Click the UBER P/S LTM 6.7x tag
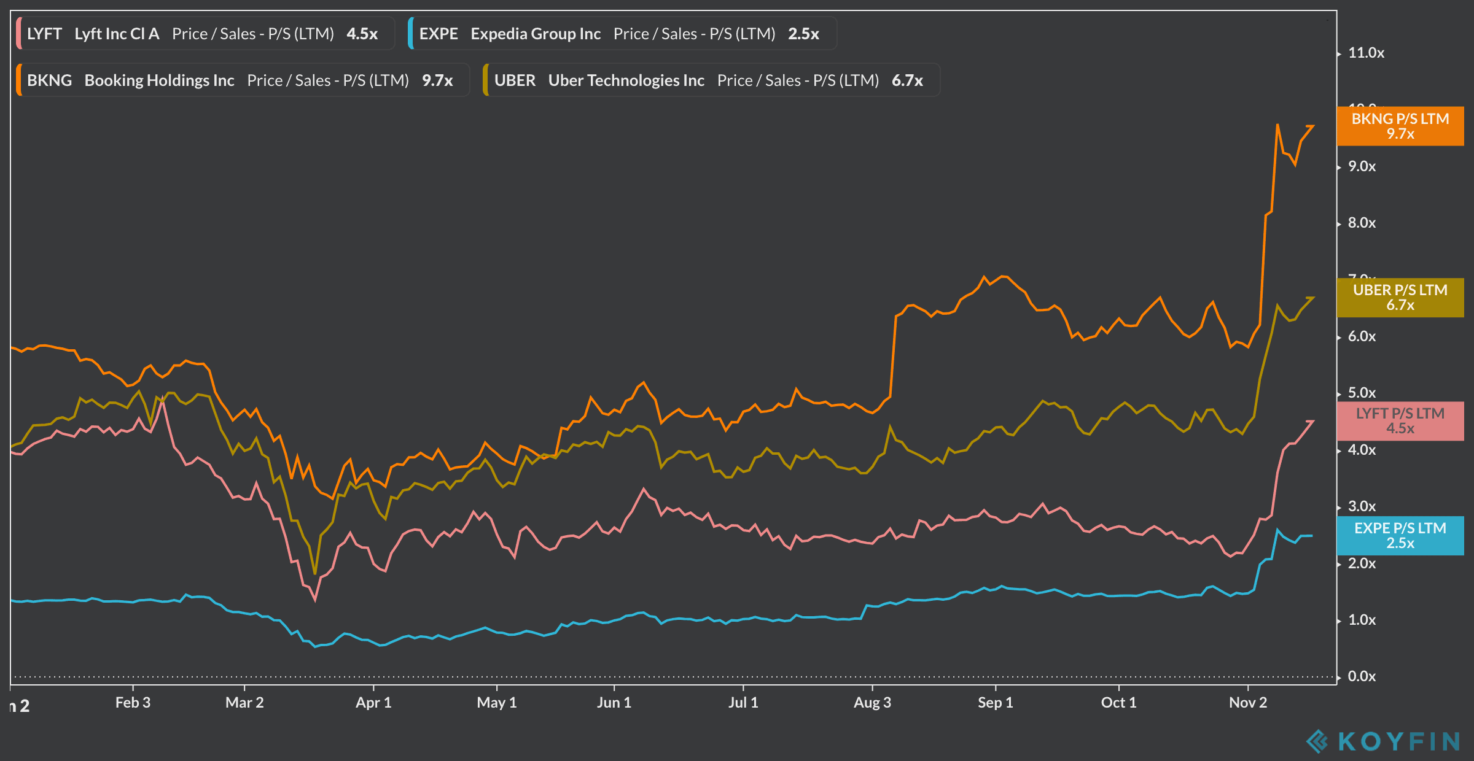 click(x=1400, y=298)
